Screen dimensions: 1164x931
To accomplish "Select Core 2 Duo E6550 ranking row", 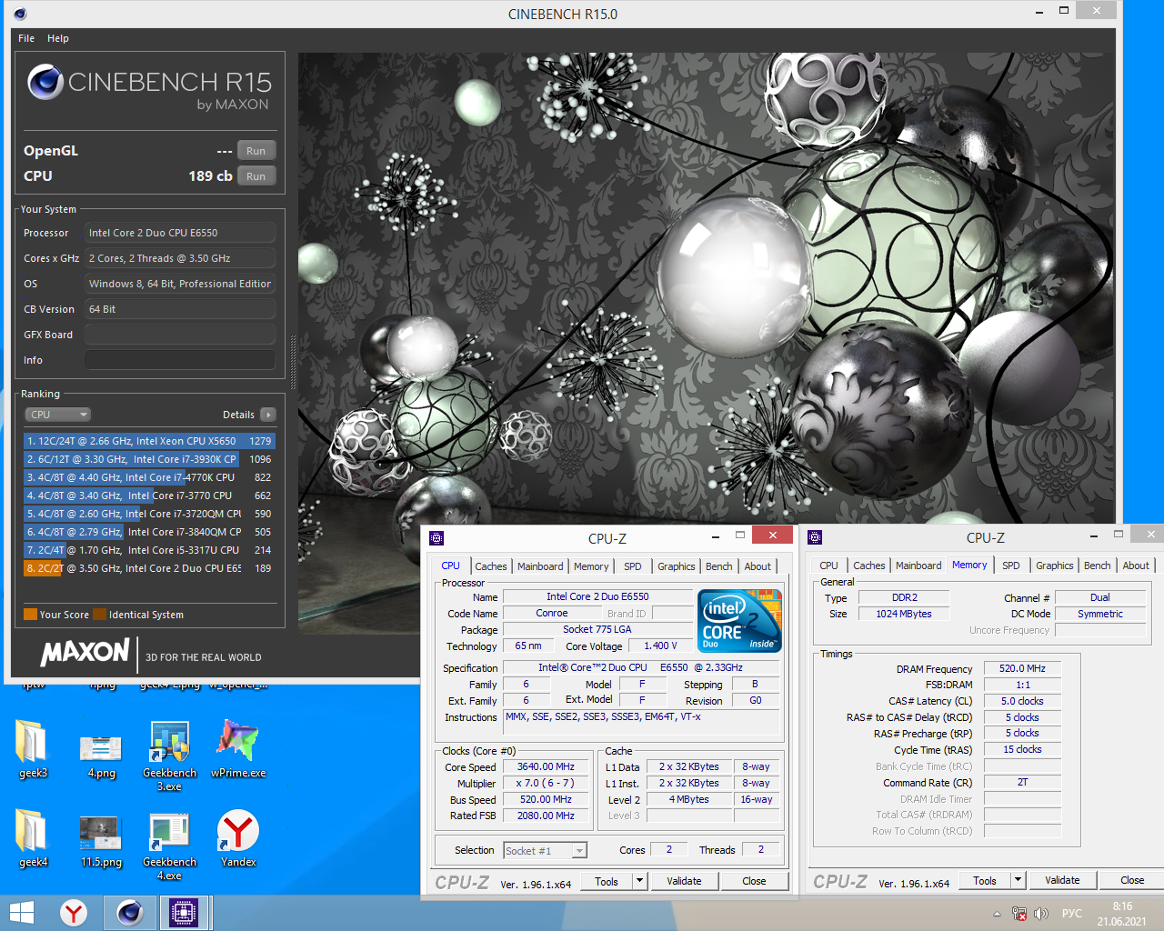I will tap(150, 568).
